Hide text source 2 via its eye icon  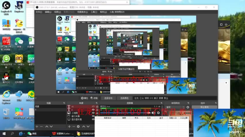coord(93,110)
